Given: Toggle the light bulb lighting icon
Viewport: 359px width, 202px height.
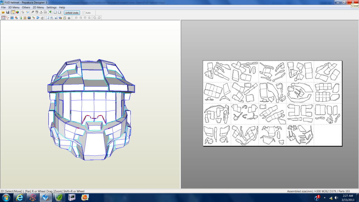Looking at the screenshot, I should 13,12.
